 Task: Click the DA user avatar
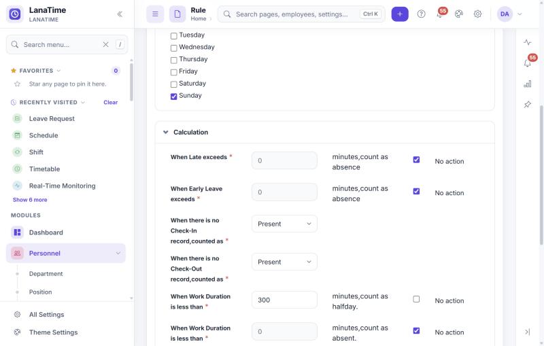coord(505,14)
